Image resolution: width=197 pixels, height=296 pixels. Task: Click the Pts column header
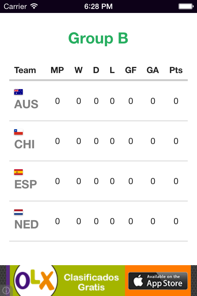[176, 70]
